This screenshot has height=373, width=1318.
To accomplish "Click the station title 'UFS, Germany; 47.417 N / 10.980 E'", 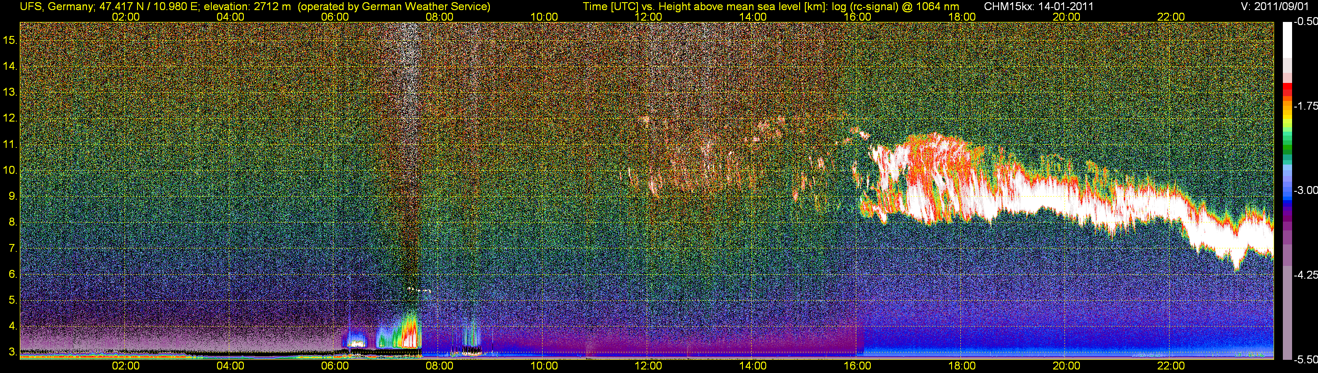I will pos(109,6).
